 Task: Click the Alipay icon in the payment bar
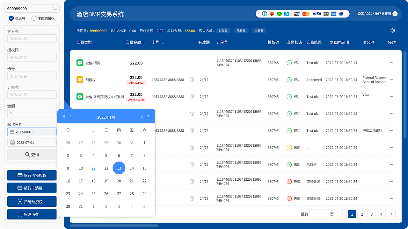[x=287, y=14]
